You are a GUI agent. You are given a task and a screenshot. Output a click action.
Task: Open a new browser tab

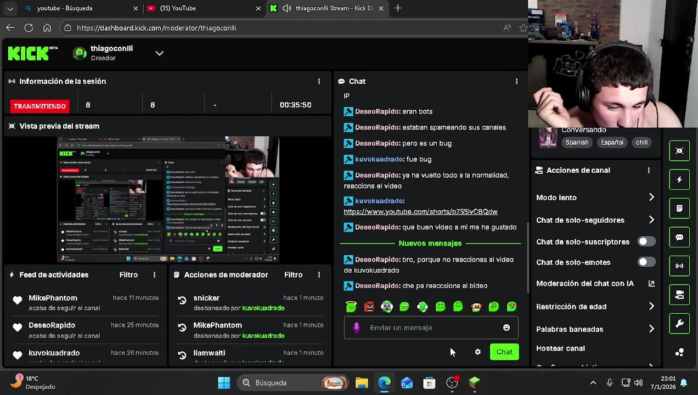pos(398,8)
